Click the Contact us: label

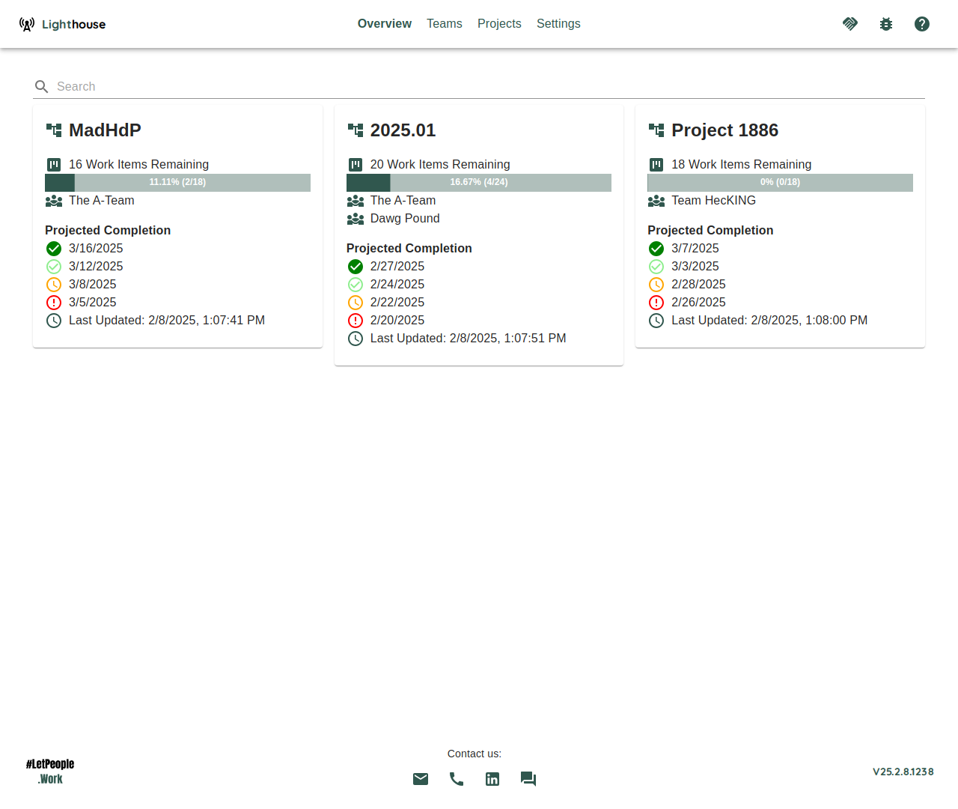pos(475,754)
